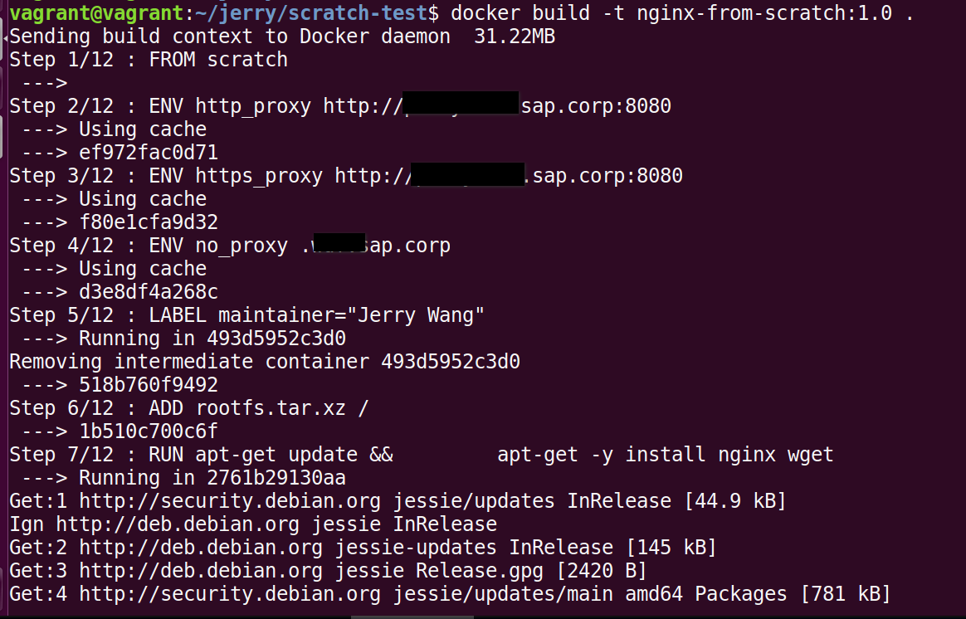966x619 pixels.
Task: Click the final image ID 518b760f9492
Action: pos(149,385)
